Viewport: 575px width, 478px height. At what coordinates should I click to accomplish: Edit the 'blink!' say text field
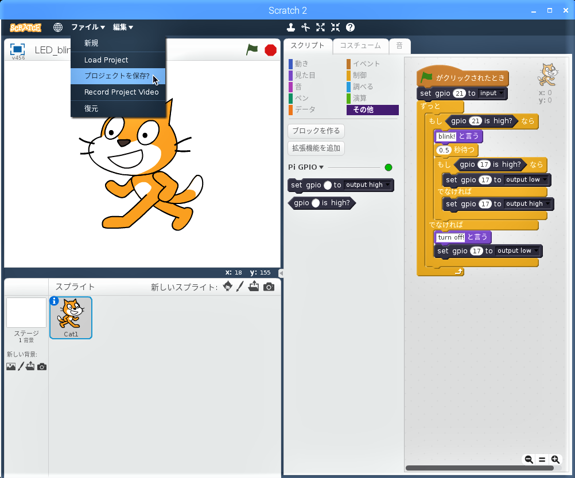pyautogui.click(x=446, y=136)
